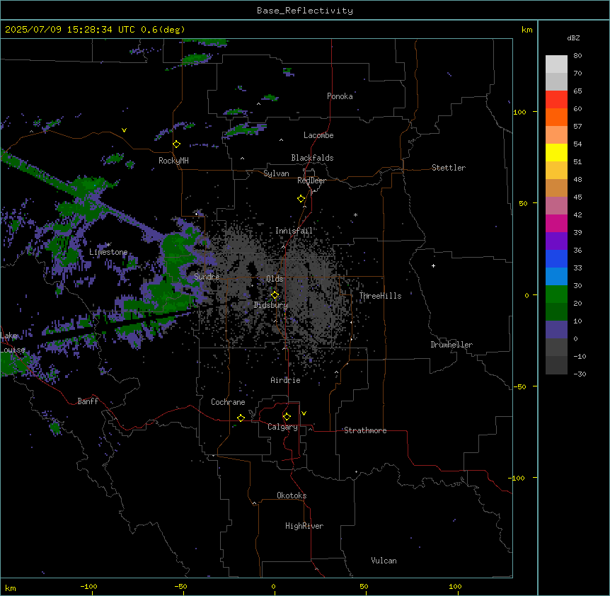Viewport: 610px width, 596px height.
Task: Click the Didsbury city label
Action: pyautogui.click(x=271, y=305)
